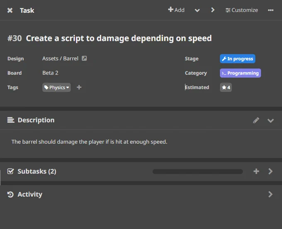Click the description text about the barrel
This screenshot has height=229, width=282.
90,142
